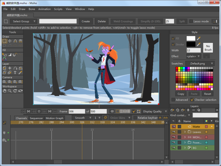Image resolution: width=221 pixels, height=166 pixels.
Task: Toggle the Fill checkbox in Style
Action: 173,38
